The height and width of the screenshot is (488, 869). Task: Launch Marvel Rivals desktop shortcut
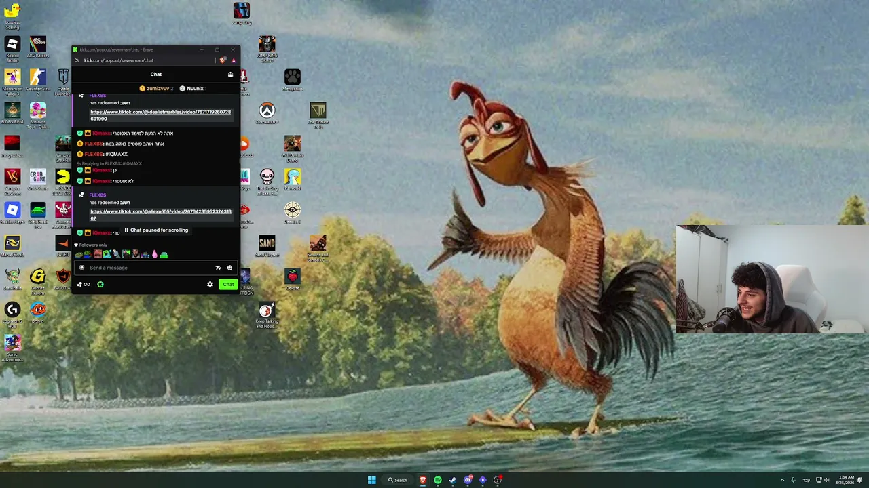tap(12, 246)
